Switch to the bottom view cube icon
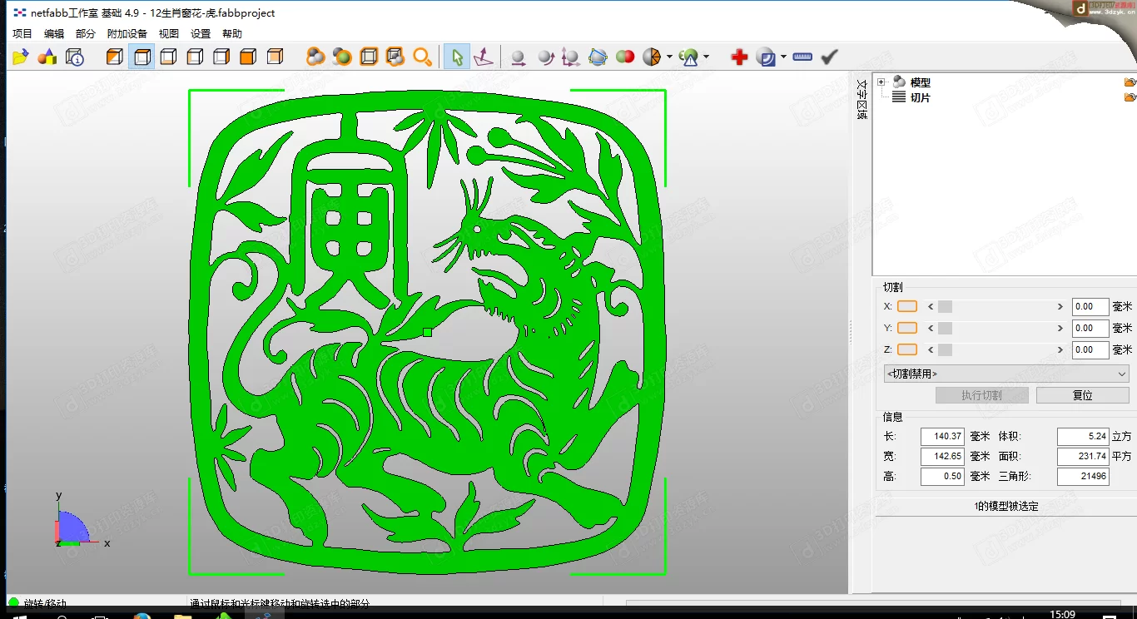 (168, 57)
